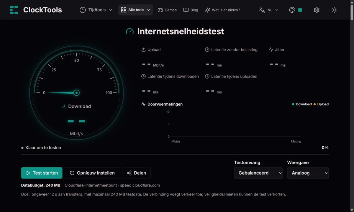Open the Testomvang Gebalanceerd dropdown
The image size is (354, 212).
[258, 173]
